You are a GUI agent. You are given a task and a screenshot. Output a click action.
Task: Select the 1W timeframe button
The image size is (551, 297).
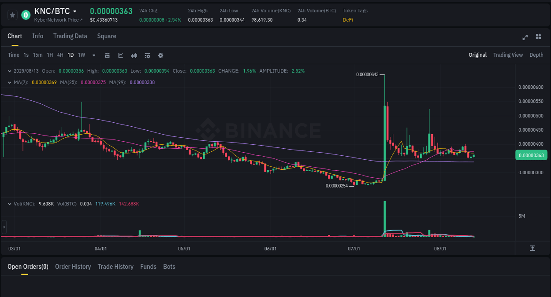coord(81,55)
